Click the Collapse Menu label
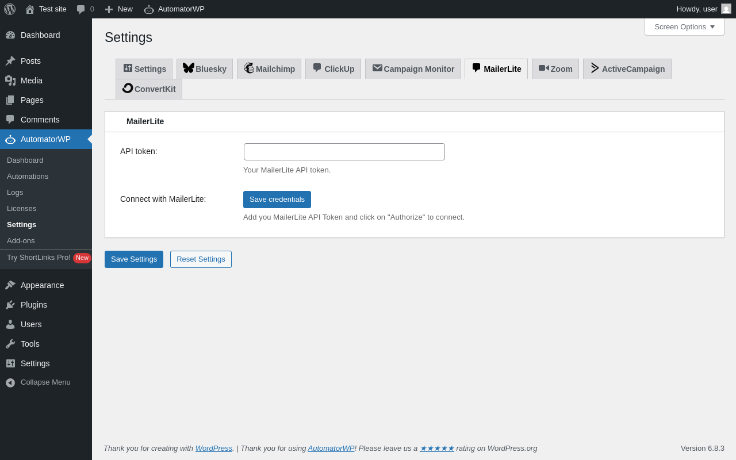 click(x=45, y=382)
